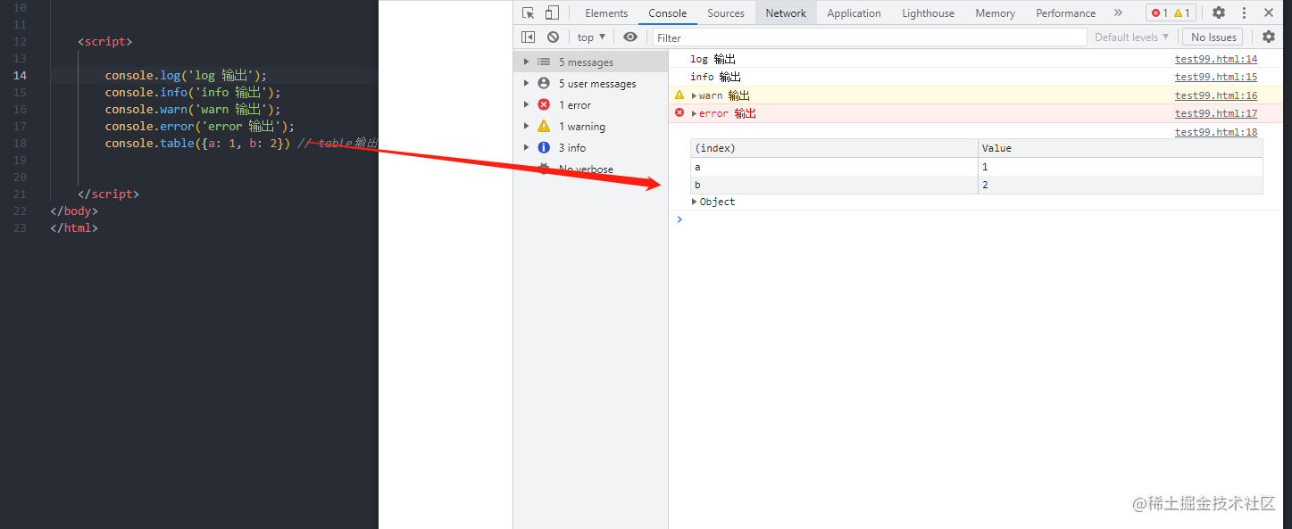Viewport: 1292px width, 529px height.
Task: Open the top execution context dropdown
Action: (x=591, y=37)
